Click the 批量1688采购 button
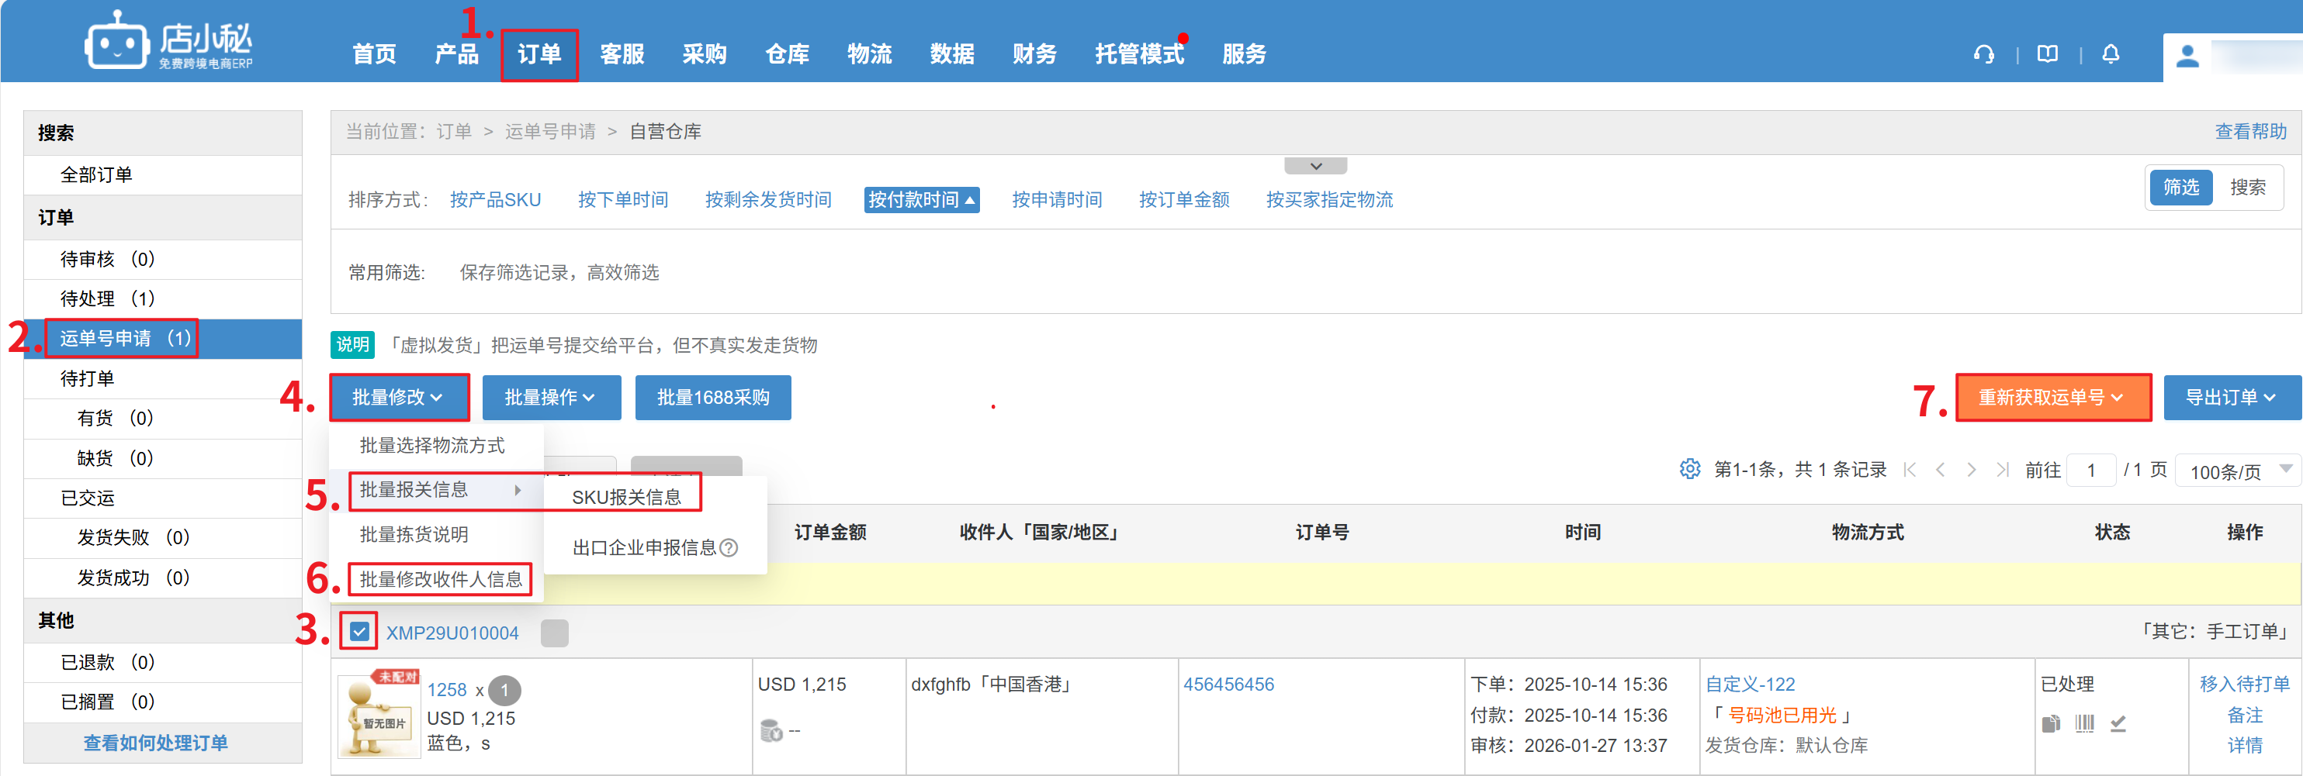The image size is (2303, 776). coord(712,398)
